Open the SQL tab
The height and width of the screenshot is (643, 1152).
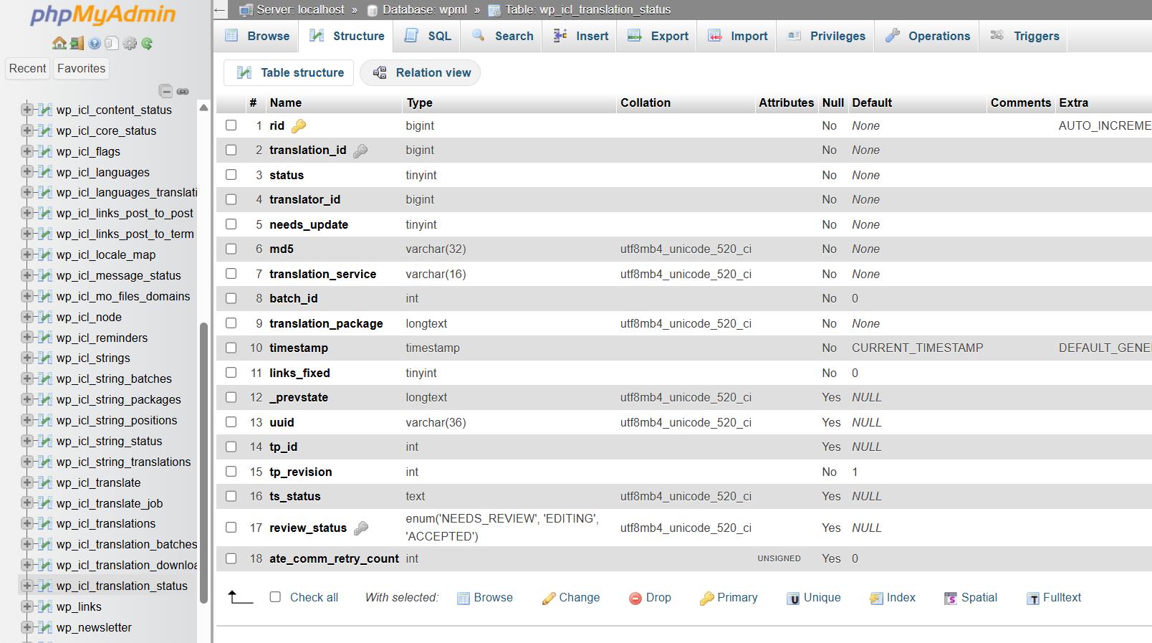coord(428,36)
